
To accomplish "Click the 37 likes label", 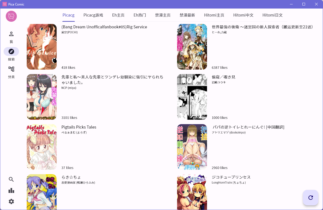I will (x=67, y=168).
